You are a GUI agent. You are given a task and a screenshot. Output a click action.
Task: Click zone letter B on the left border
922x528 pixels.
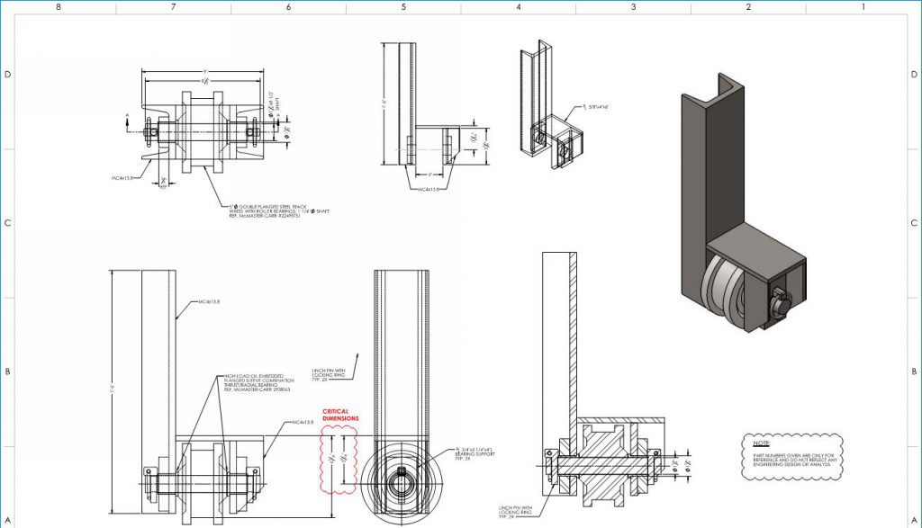pos(7,369)
